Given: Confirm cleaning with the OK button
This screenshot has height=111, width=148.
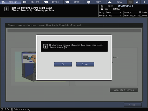Looking at the screenshot, I should [63, 64].
